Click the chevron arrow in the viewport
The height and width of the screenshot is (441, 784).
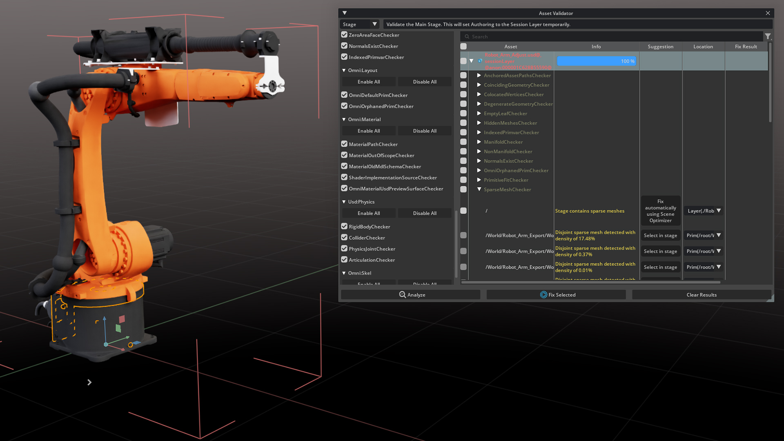point(89,382)
